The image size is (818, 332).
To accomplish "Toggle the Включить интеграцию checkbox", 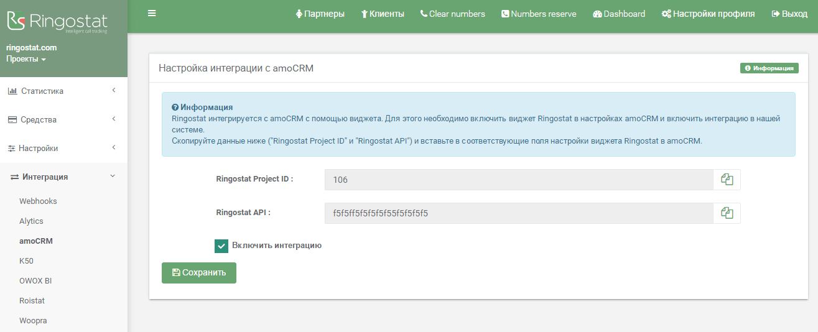I will click(x=221, y=246).
